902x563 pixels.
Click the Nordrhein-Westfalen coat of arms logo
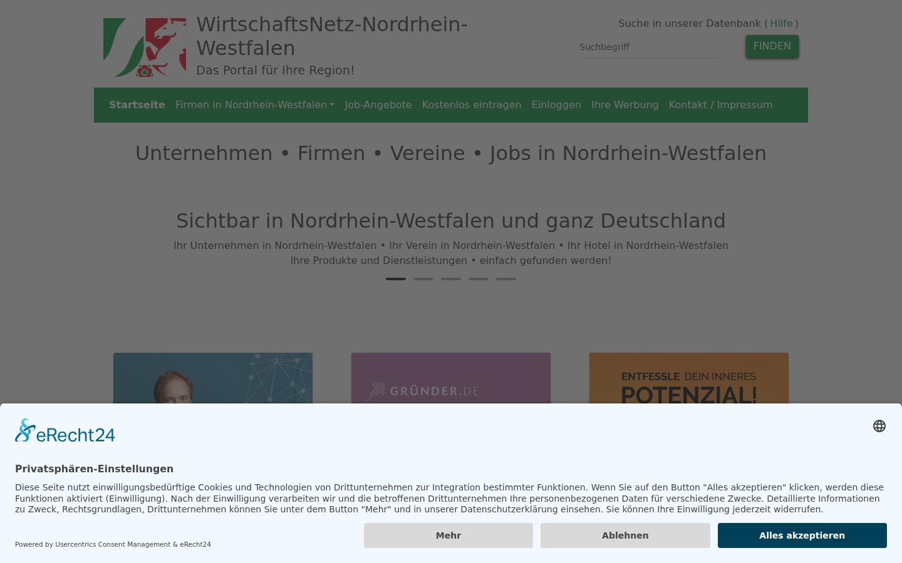point(145,48)
